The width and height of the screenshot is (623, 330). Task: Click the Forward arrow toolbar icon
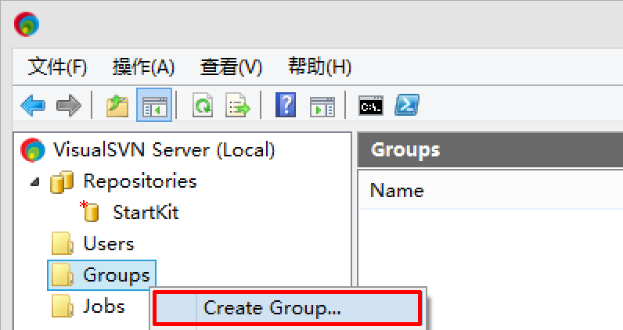click(69, 106)
